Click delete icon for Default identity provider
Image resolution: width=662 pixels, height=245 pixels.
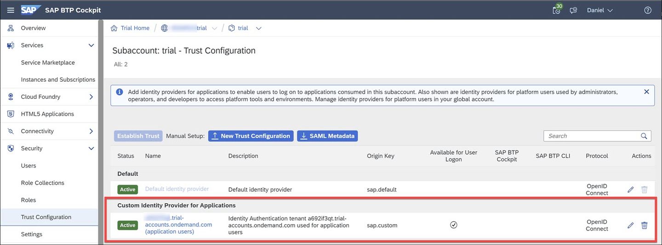(x=645, y=189)
